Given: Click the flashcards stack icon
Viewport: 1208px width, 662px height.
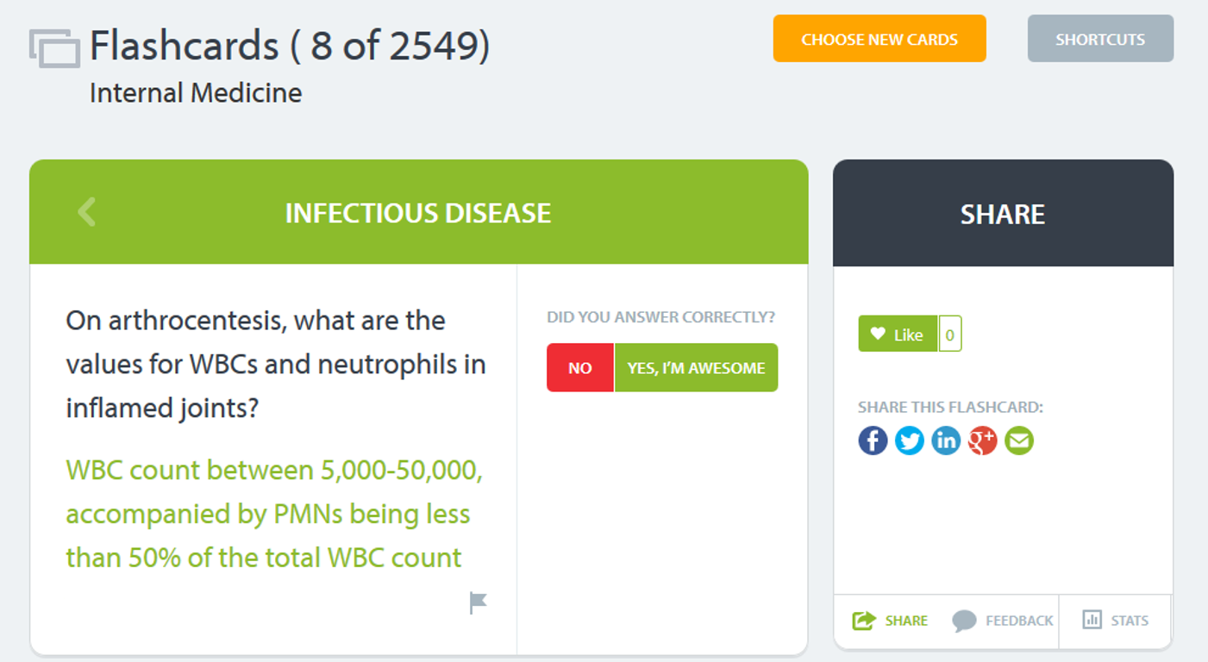Looking at the screenshot, I should click(x=54, y=47).
